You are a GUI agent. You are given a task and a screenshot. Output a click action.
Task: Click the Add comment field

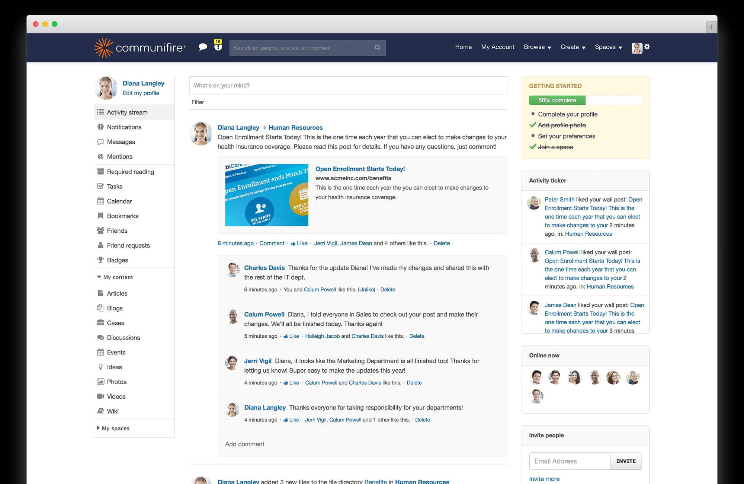(362, 444)
